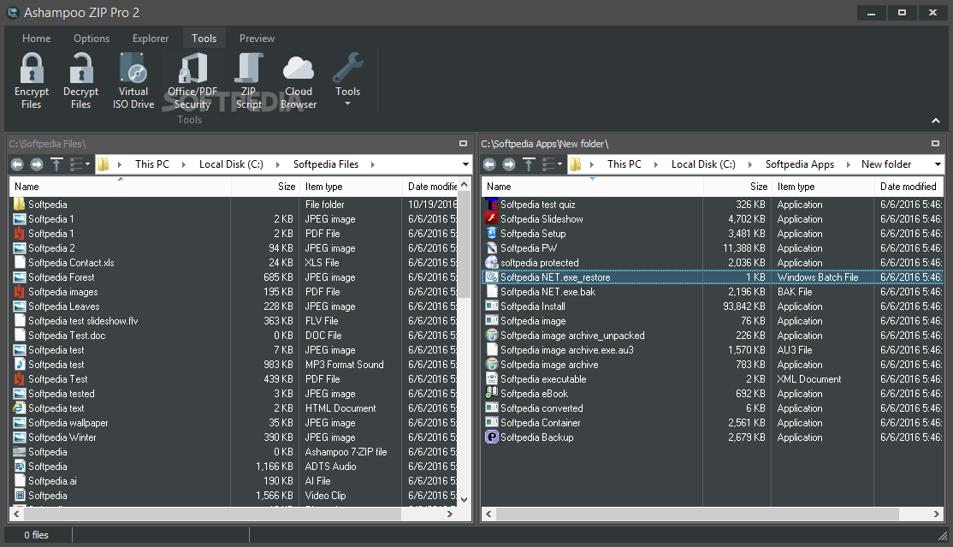
Task: Click left pane vertical scrollbar up arrow
Action: pyautogui.click(x=465, y=184)
